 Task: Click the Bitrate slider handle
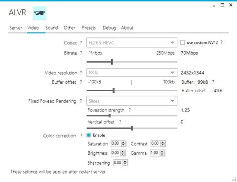tap(112, 62)
